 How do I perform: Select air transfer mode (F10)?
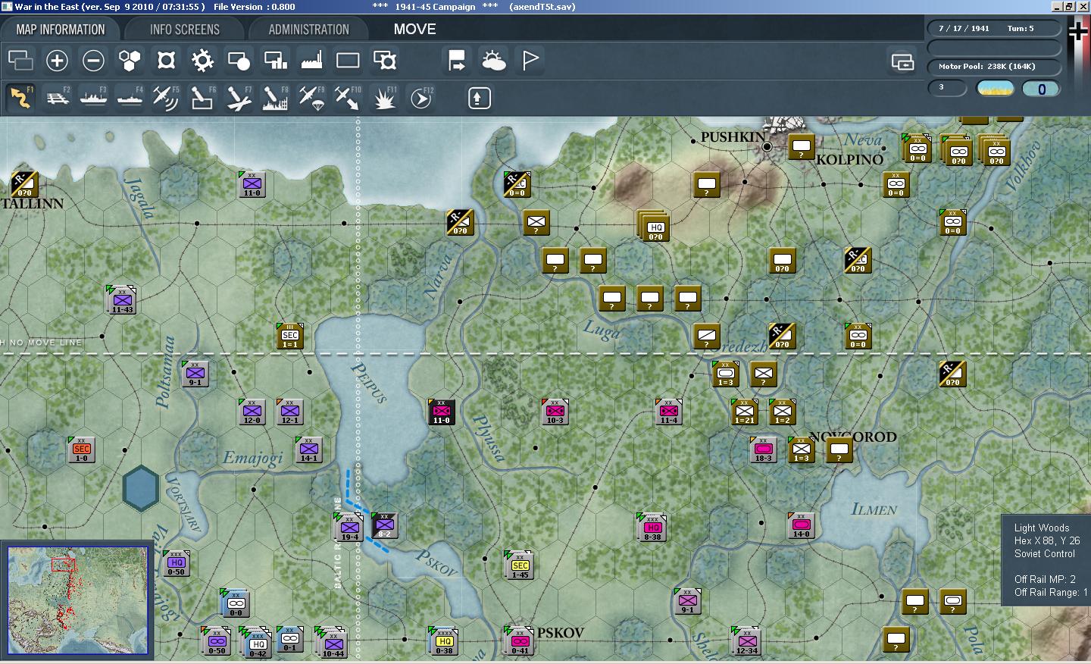click(348, 98)
